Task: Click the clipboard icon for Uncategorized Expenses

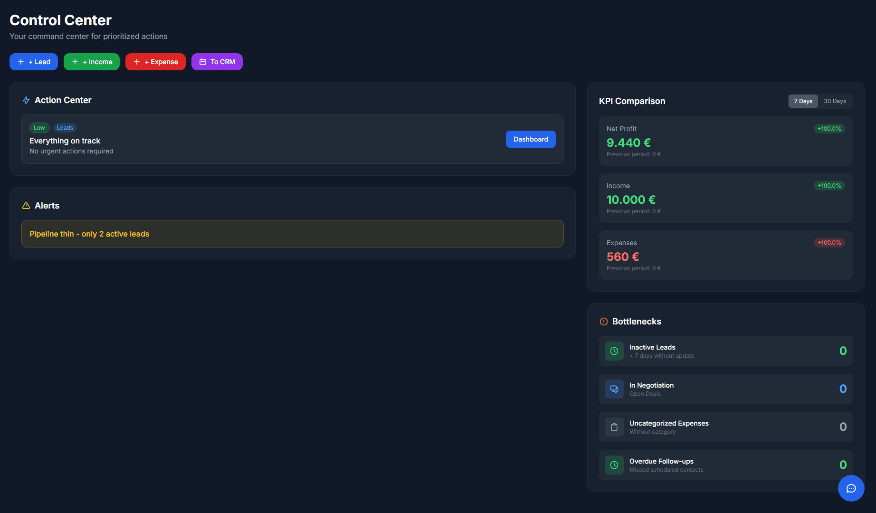Action: pos(614,427)
